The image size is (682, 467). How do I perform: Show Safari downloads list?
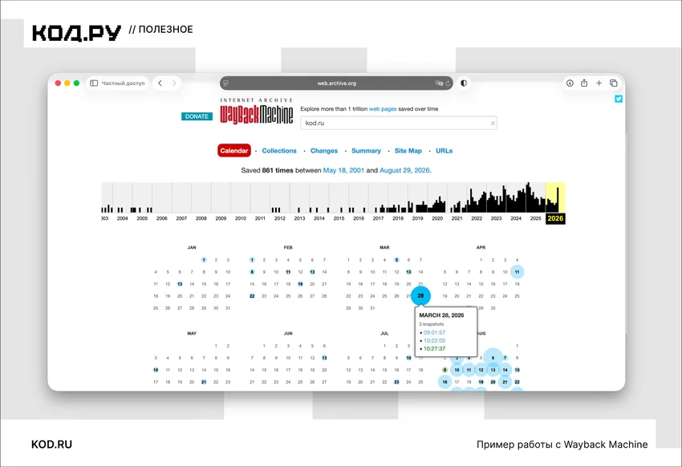click(x=570, y=83)
